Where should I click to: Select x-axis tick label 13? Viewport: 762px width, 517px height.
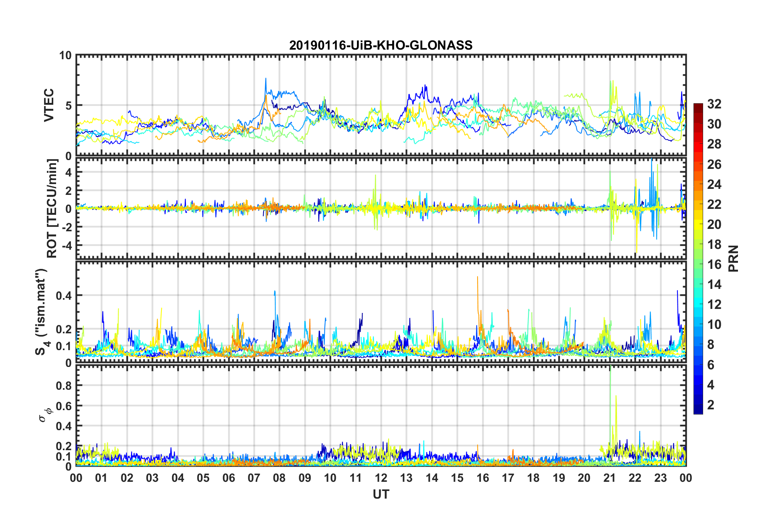pyautogui.click(x=406, y=478)
